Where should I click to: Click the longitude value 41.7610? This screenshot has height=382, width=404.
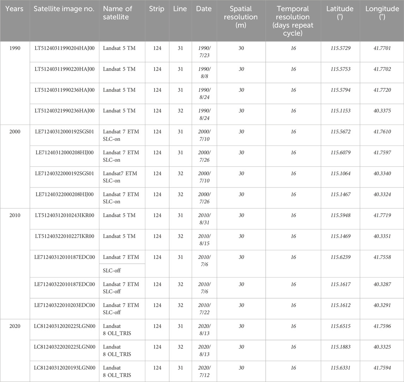(x=382, y=132)
